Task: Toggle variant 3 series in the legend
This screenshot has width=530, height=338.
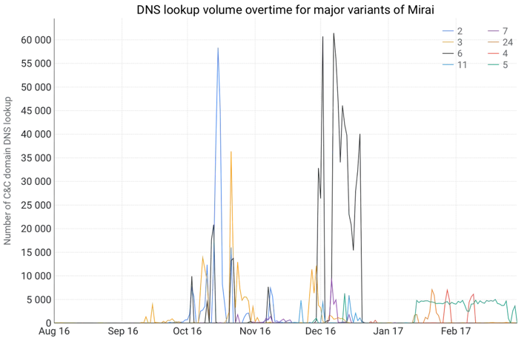Action: (x=453, y=42)
